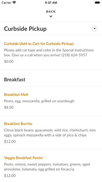Tap the $12.00 Breakfast Burrito price

pyautogui.click(x=10, y=141)
